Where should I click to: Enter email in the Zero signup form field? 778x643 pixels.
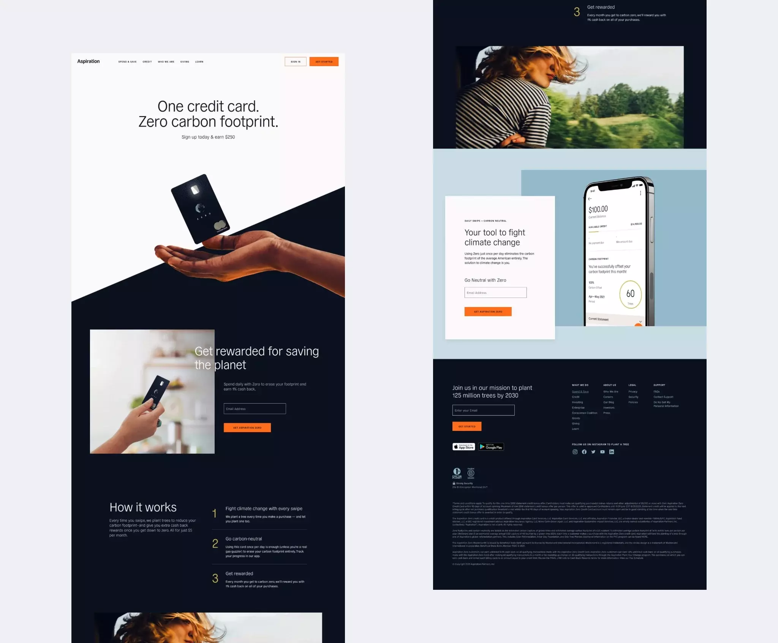click(496, 293)
